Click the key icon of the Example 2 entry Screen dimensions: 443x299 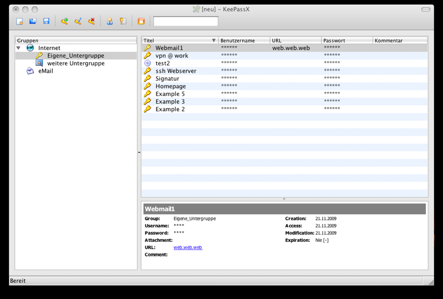pos(148,109)
